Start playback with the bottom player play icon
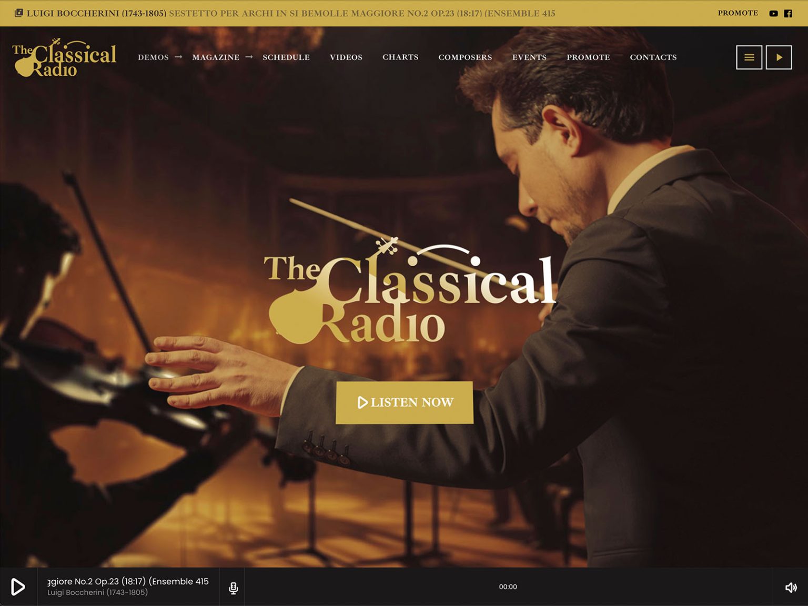This screenshot has width=808, height=606. 18,587
